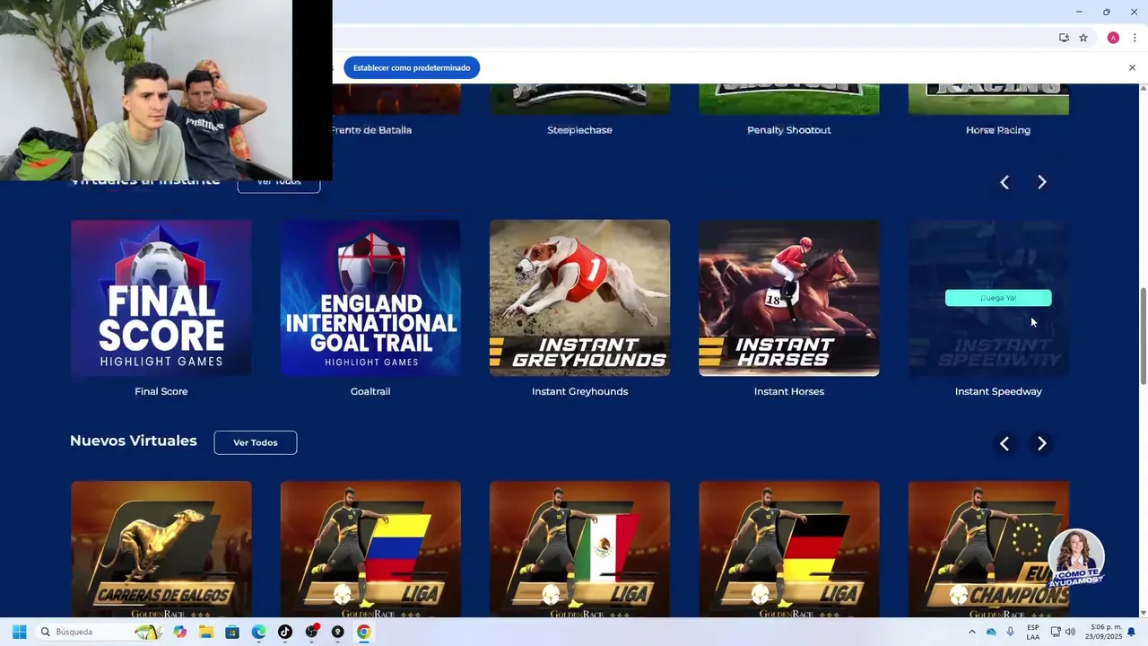1148x646 pixels.
Task: Open the ESP LAA language switcher
Action: click(x=1033, y=632)
